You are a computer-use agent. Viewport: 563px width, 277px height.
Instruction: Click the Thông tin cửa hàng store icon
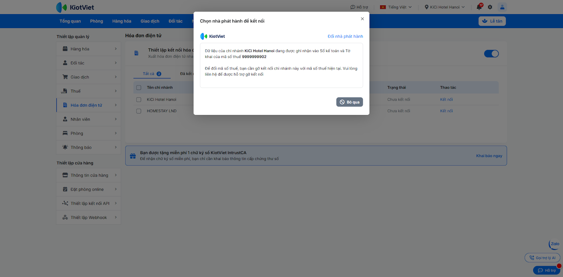(65, 175)
